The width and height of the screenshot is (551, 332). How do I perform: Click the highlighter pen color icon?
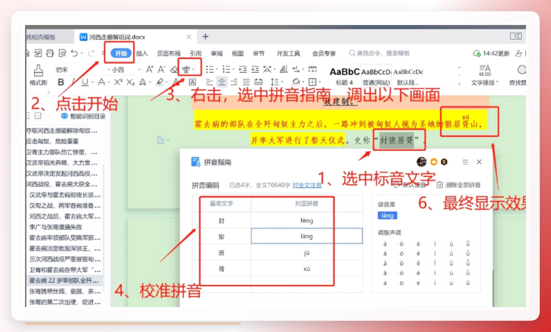[160, 82]
